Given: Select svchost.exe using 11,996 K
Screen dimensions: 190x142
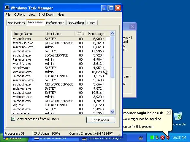Looking at the screenshot, I should [59, 51].
